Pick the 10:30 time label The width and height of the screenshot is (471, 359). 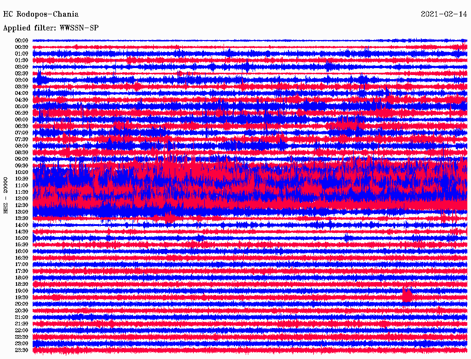coord(22,179)
